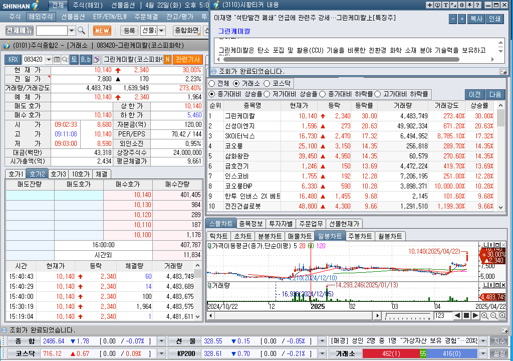
Task: Click the plus icon in the 시황티커 title bar
Action: click(x=430, y=5)
